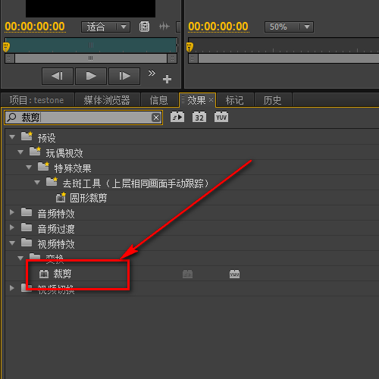
Task: Select the 特殊效果 preset folder
Action: tap(192, 168)
